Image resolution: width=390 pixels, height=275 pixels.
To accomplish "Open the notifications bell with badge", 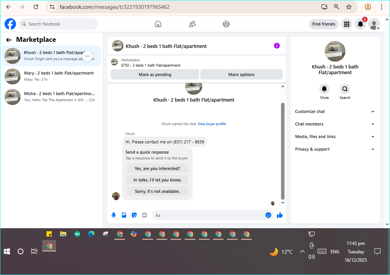I will [x=360, y=24].
